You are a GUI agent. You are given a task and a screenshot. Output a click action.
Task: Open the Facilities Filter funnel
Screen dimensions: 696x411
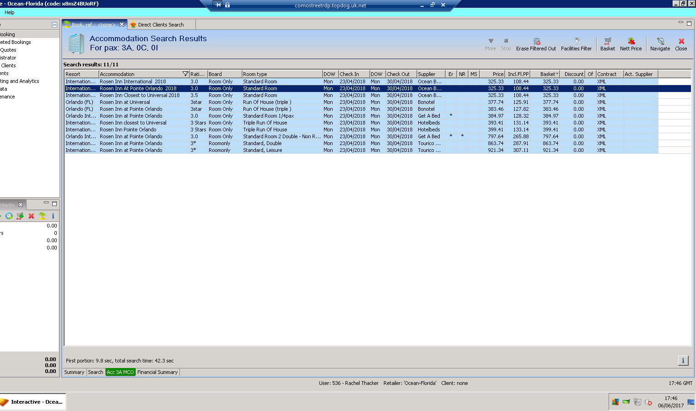coord(577,41)
